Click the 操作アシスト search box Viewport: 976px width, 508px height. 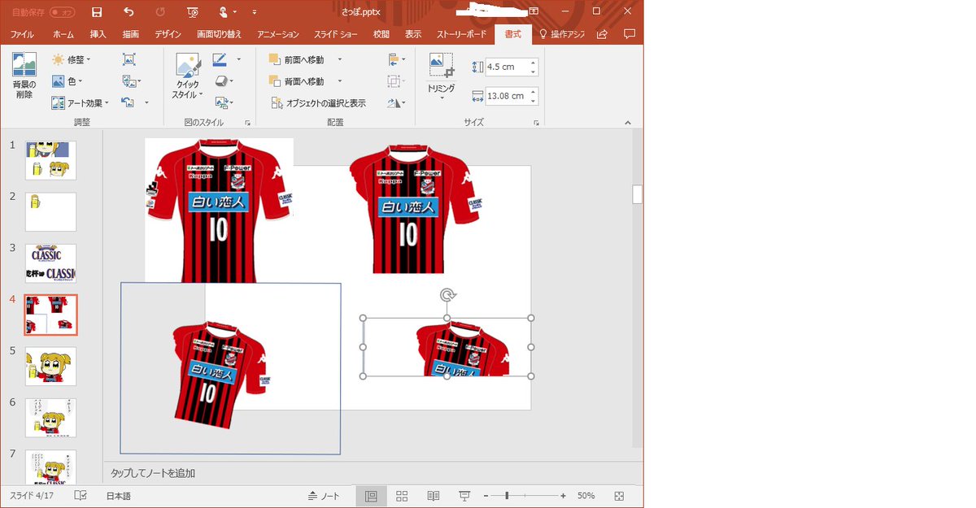click(x=562, y=34)
